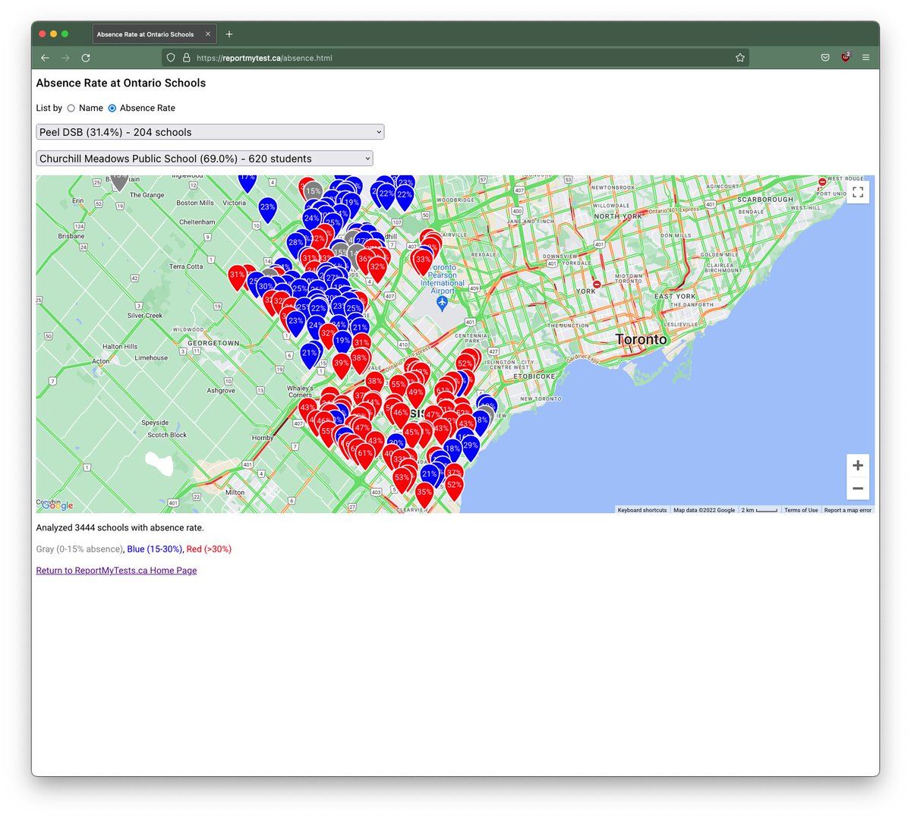Select the blue 18% school pin
Image resolution: width=911 pixels, height=818 pixels.
pos(452,448)
